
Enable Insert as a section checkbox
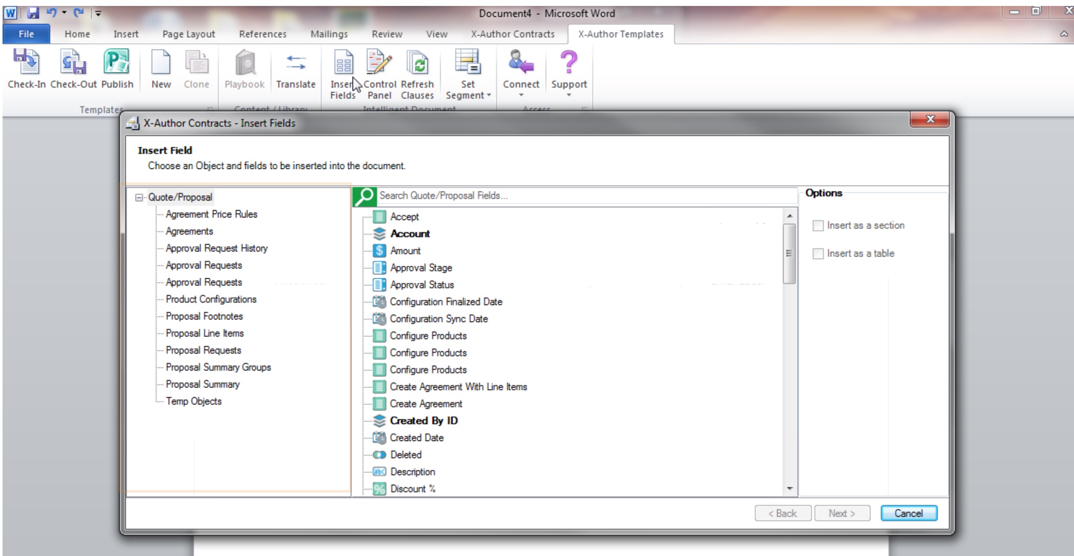tap(818, 225)
